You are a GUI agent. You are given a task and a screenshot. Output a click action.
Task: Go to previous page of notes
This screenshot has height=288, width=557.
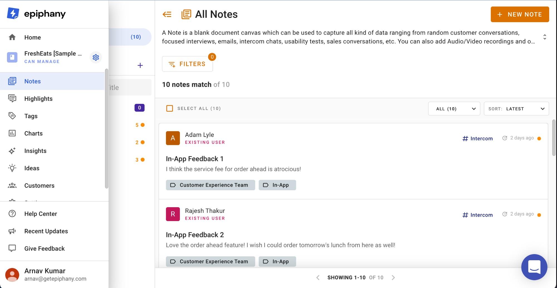pos(318,277)
